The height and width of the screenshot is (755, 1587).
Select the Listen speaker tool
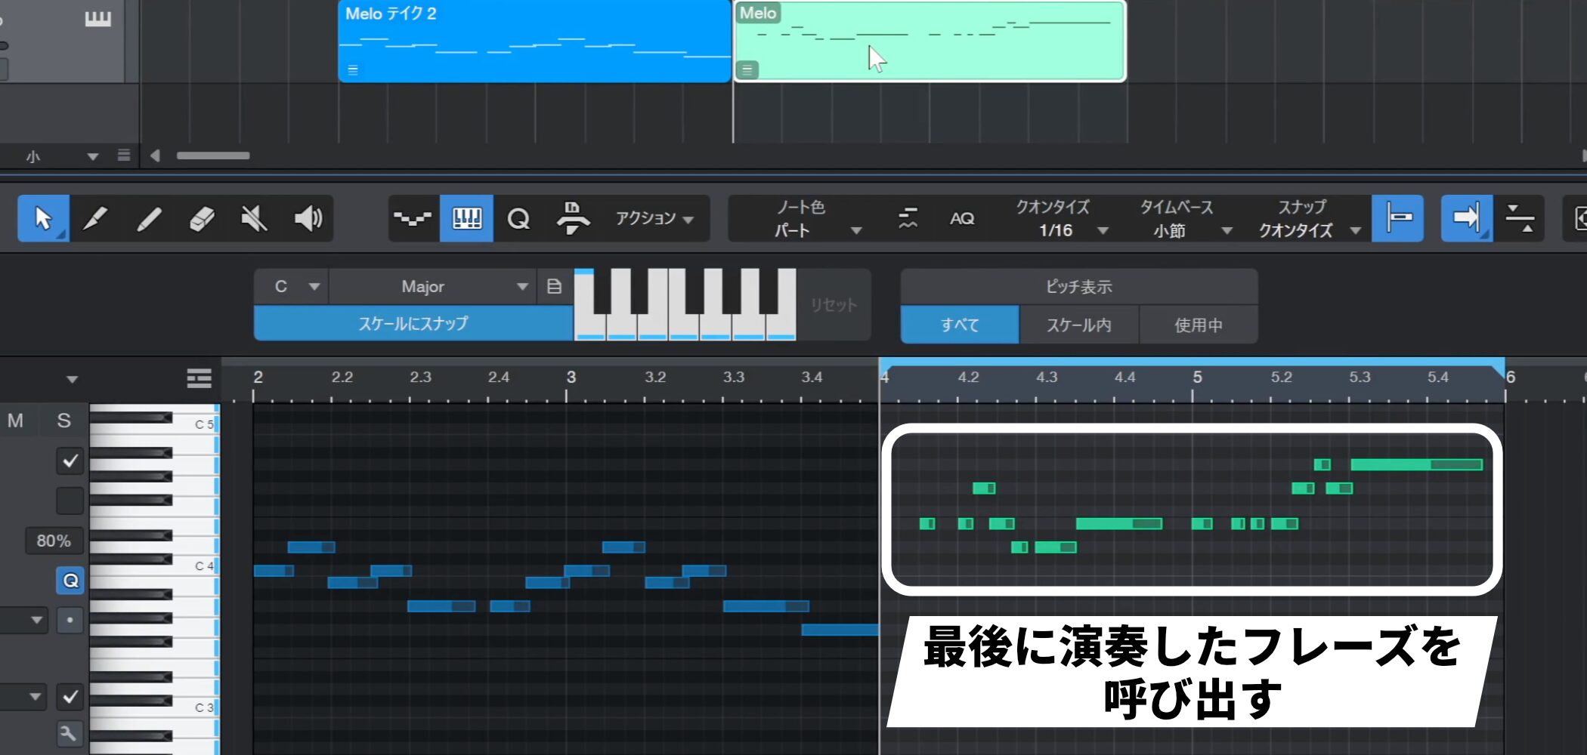[x=308, y=219]
